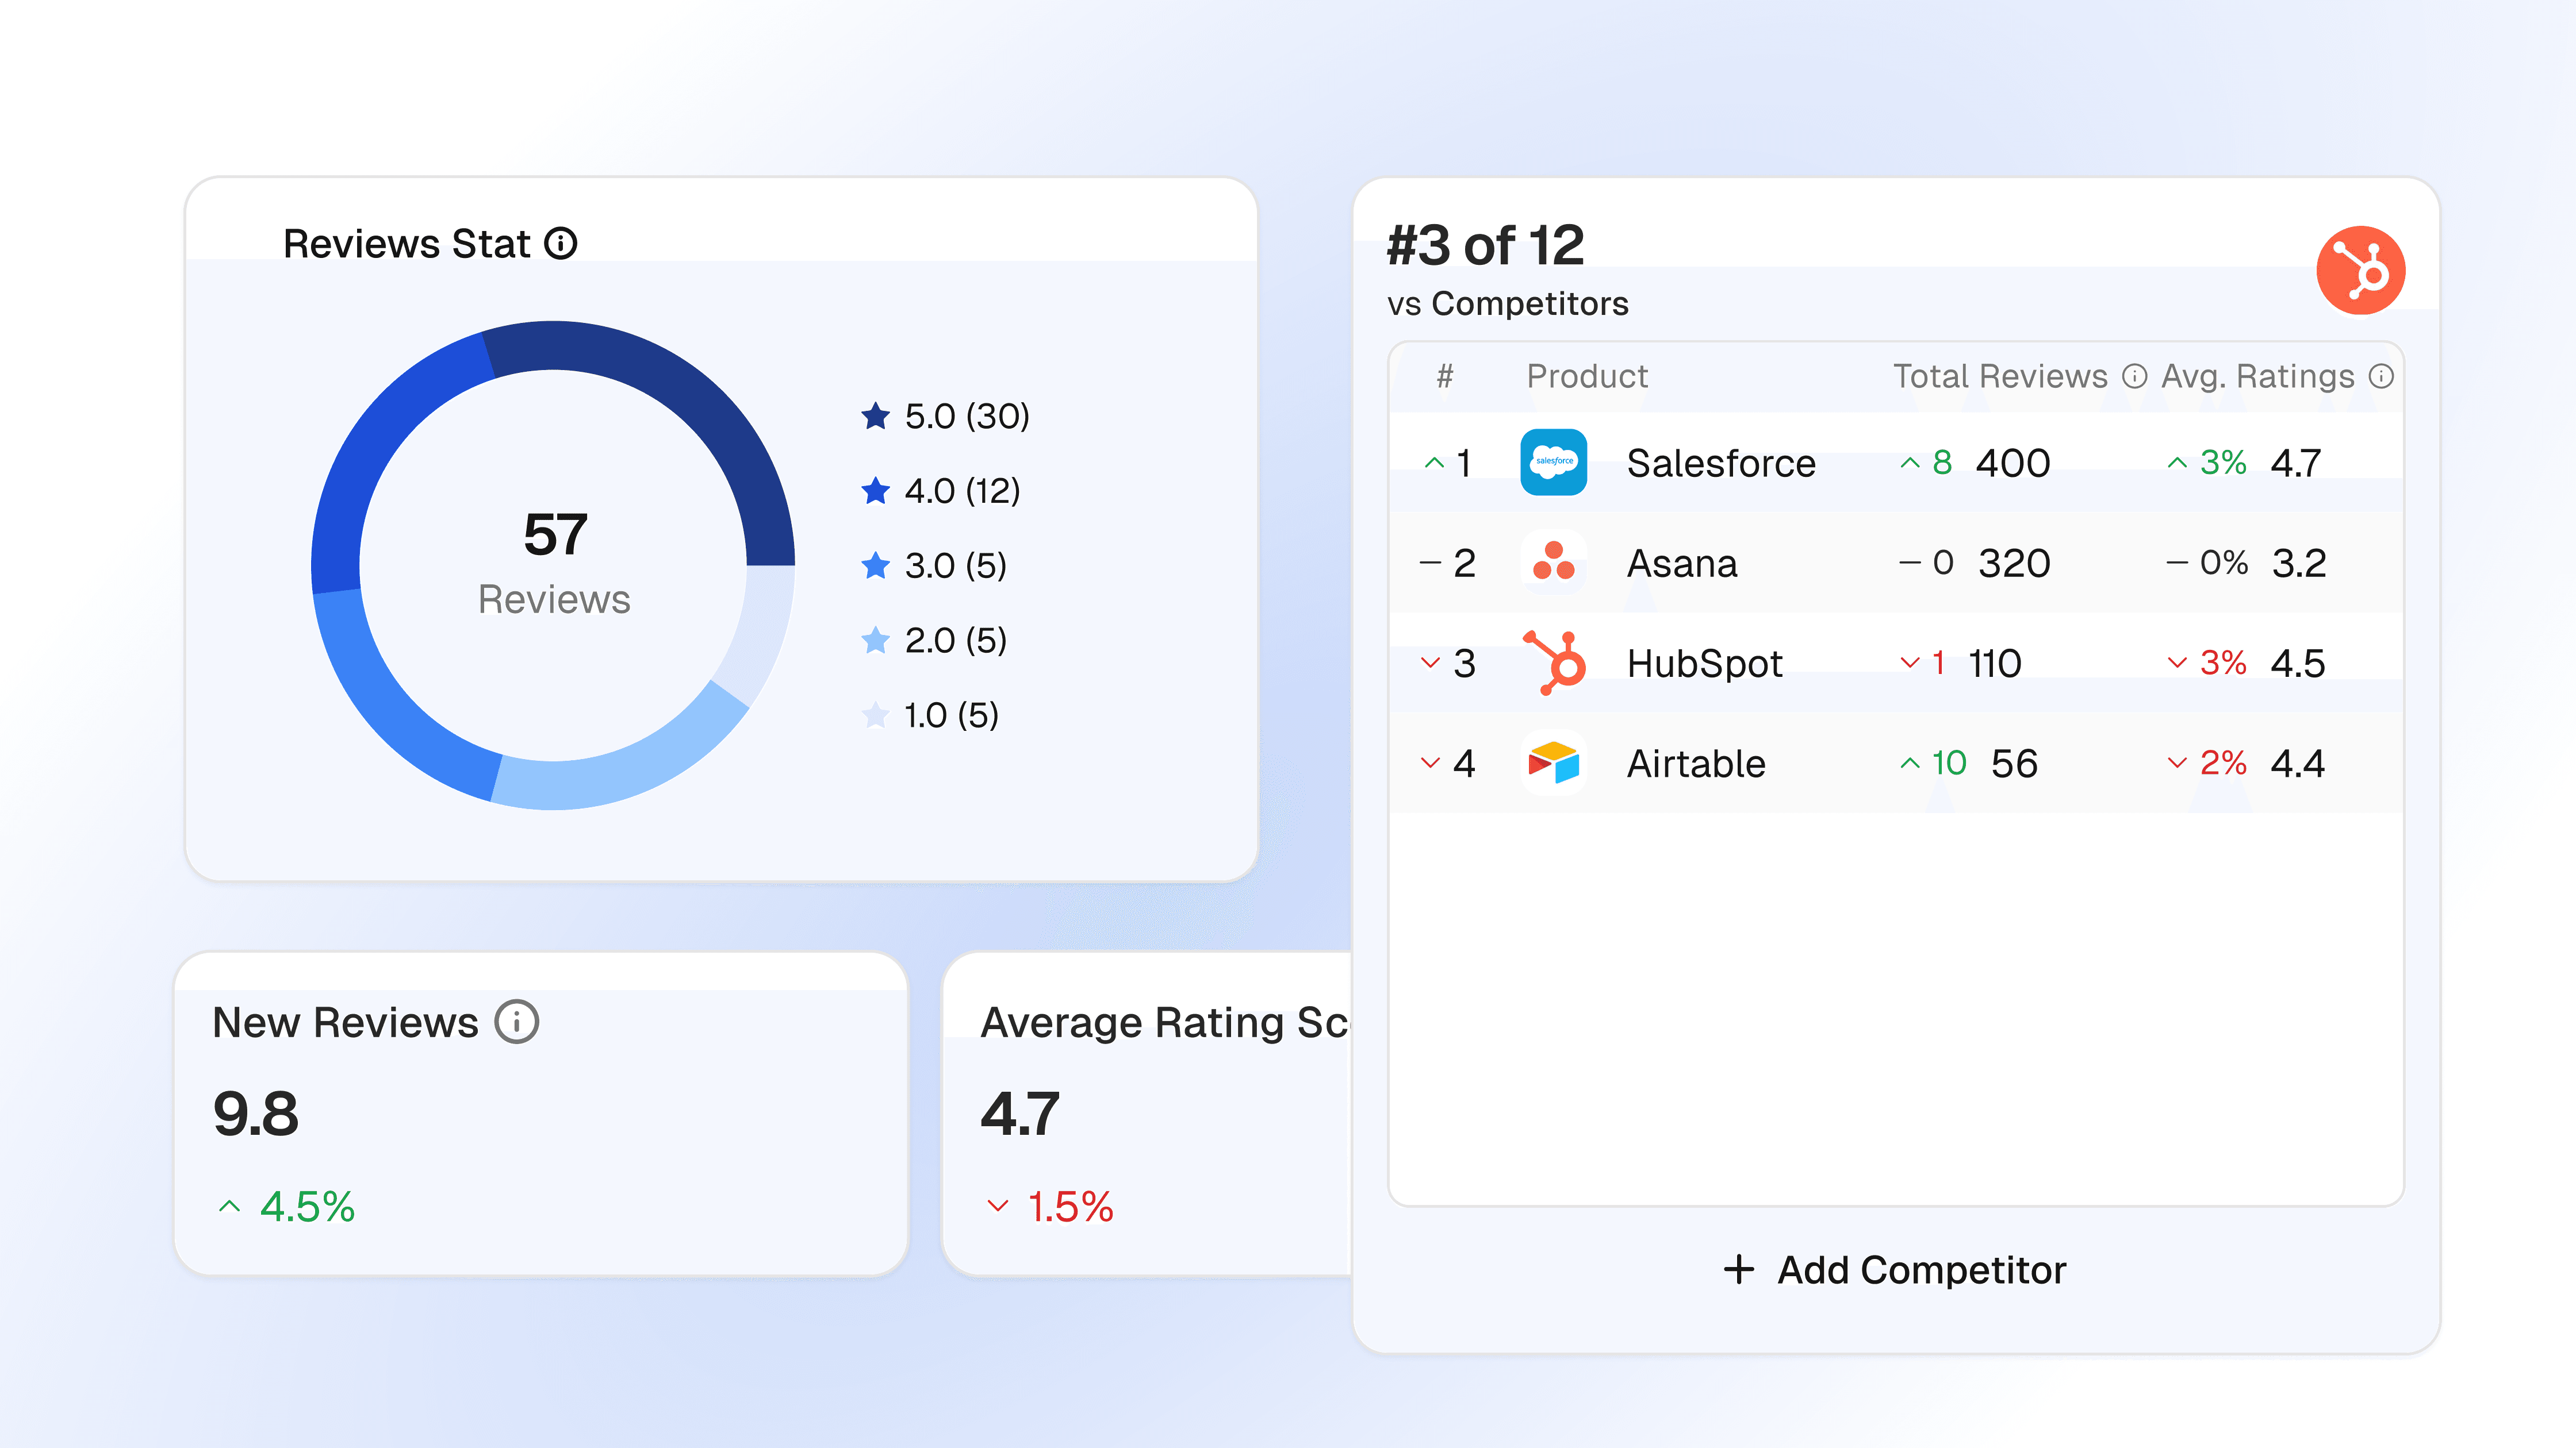Click the orange HubSpot badge icon
2576x1448 pixels.
click(2360, 270)
